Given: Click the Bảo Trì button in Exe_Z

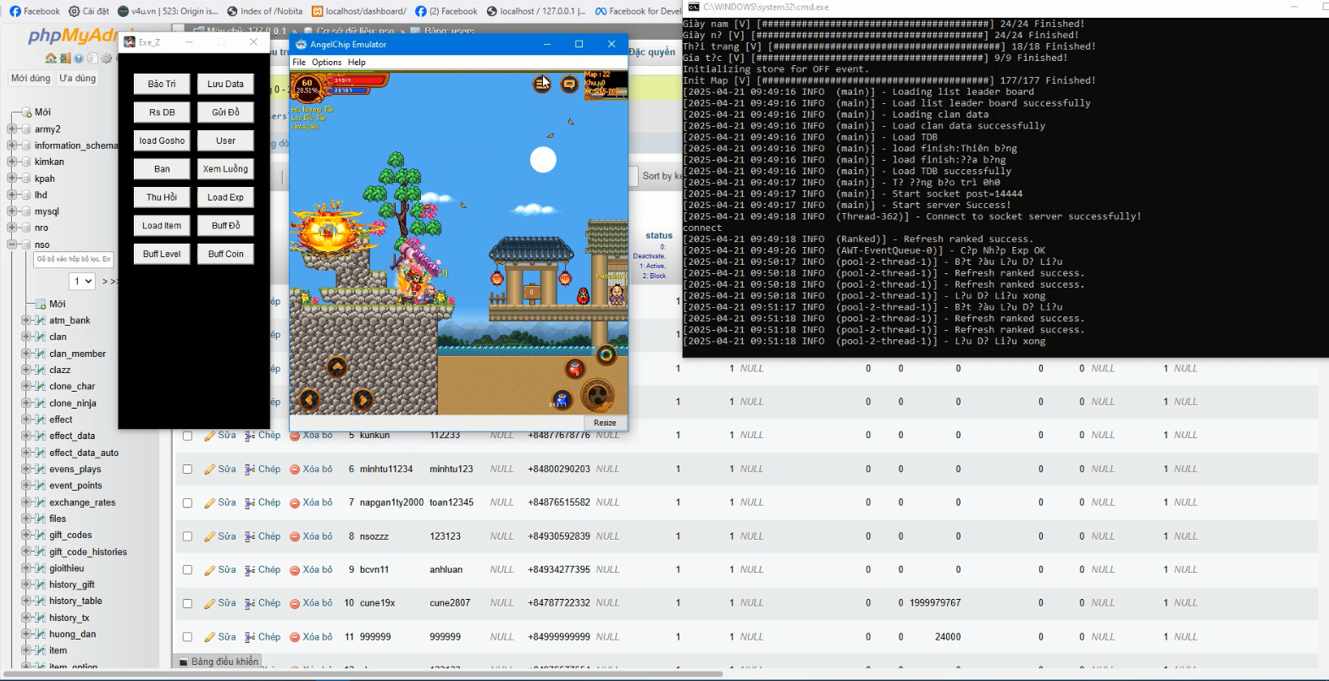Looking at the screenshot, I should click(x=162, y=84).
